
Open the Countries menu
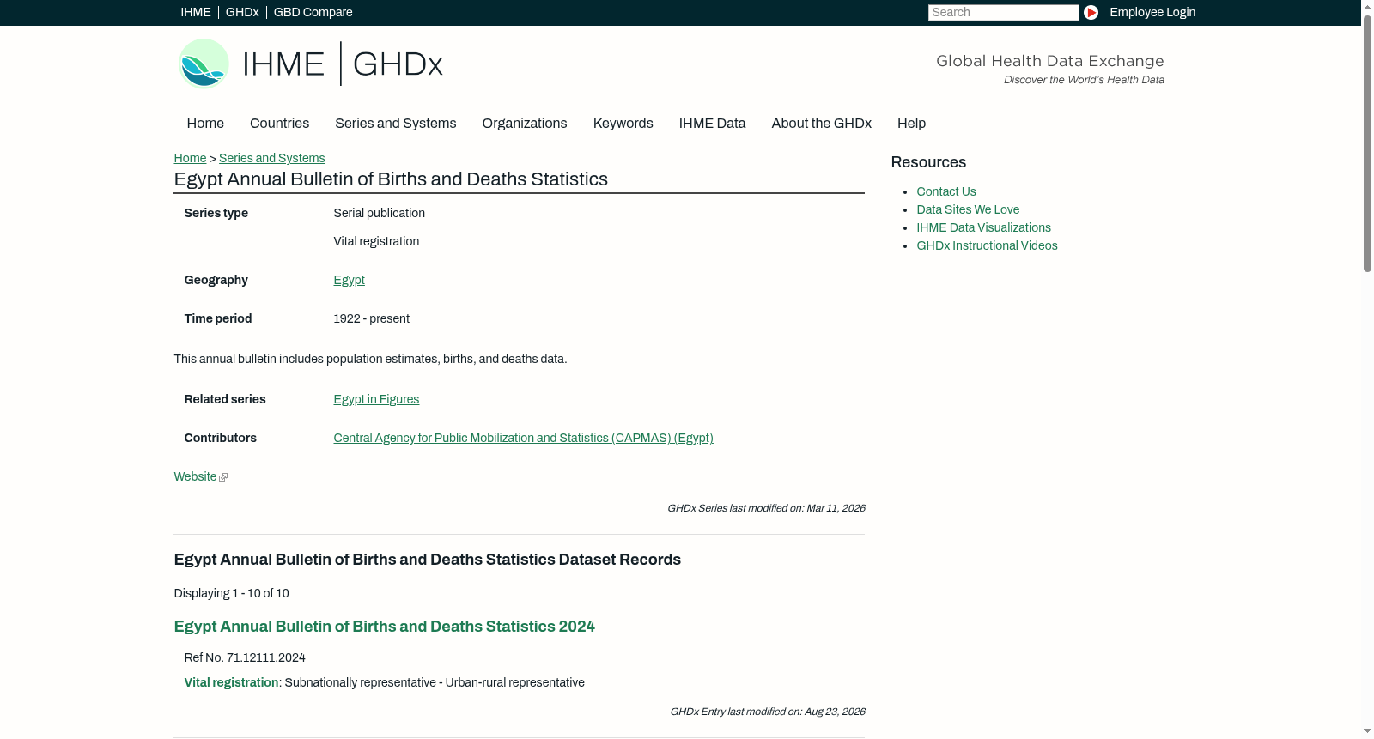pyautogui.click(x=279, y=123)
